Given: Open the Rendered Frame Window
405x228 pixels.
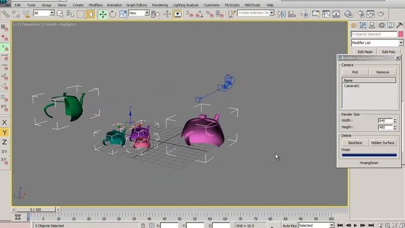Looking at the screenshot, I should tap(370, 14).
